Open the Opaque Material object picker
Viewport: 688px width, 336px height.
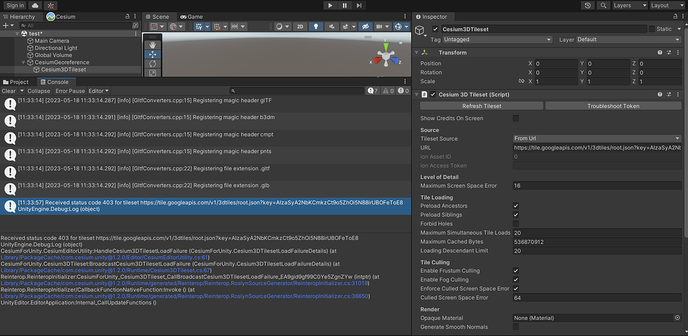pyautogui.click(x=677, y=318)
